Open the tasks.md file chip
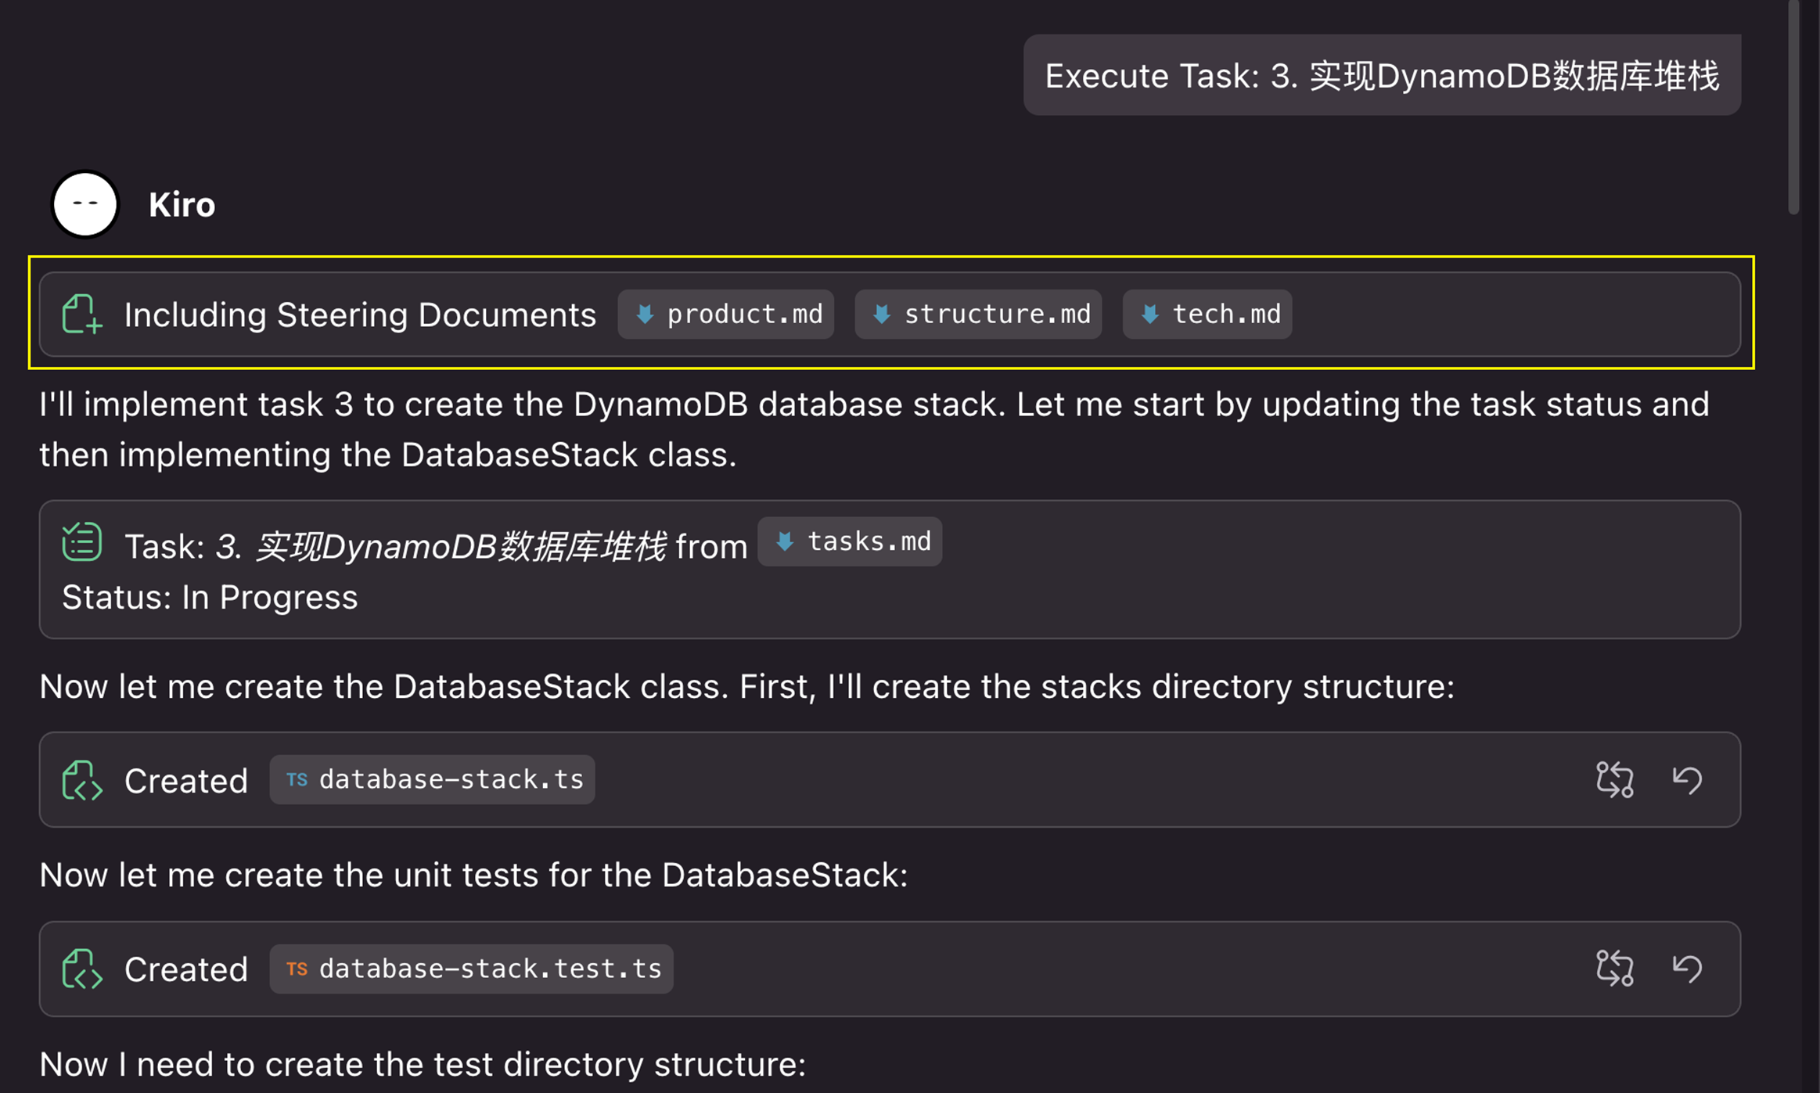 [850, 541]
